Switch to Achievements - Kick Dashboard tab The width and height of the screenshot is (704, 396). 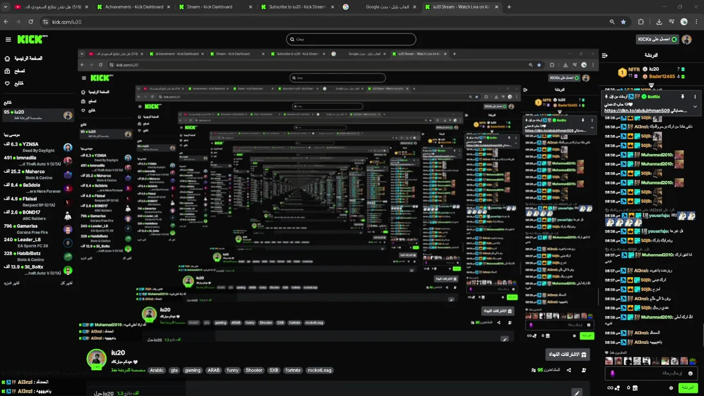click(134, 7)
